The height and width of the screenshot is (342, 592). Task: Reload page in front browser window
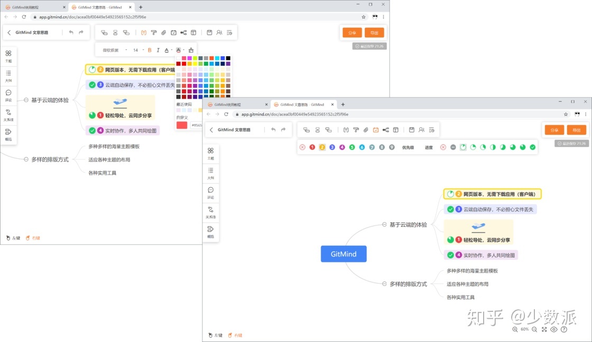(226, 114)
